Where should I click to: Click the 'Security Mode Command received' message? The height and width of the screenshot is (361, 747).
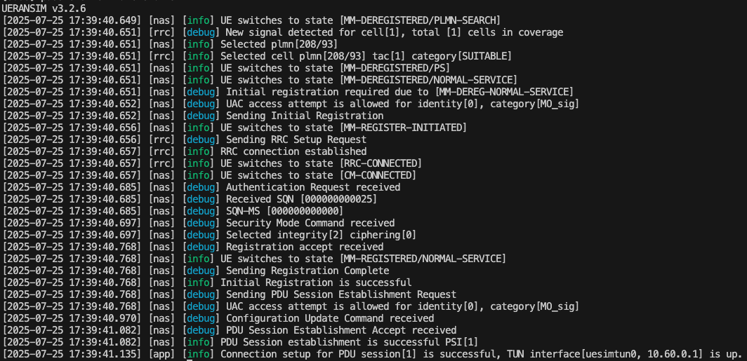[310, 223]
